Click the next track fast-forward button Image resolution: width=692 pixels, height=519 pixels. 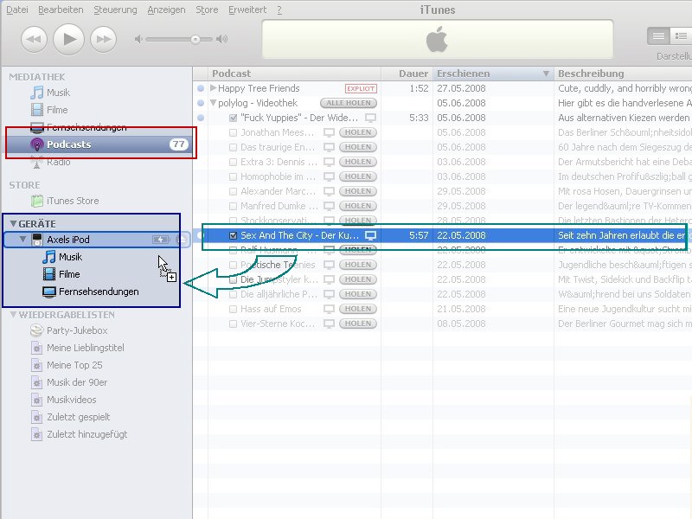tap(103, 39)
